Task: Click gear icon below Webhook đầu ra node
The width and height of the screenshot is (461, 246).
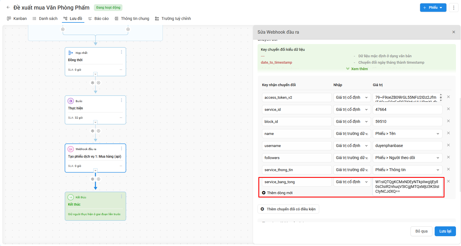Action: (92, 179)
